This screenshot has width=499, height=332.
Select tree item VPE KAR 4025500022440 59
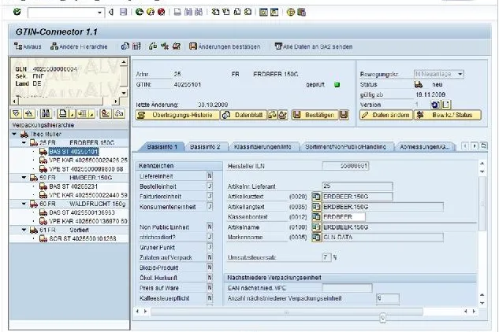[x=88, y=195]
